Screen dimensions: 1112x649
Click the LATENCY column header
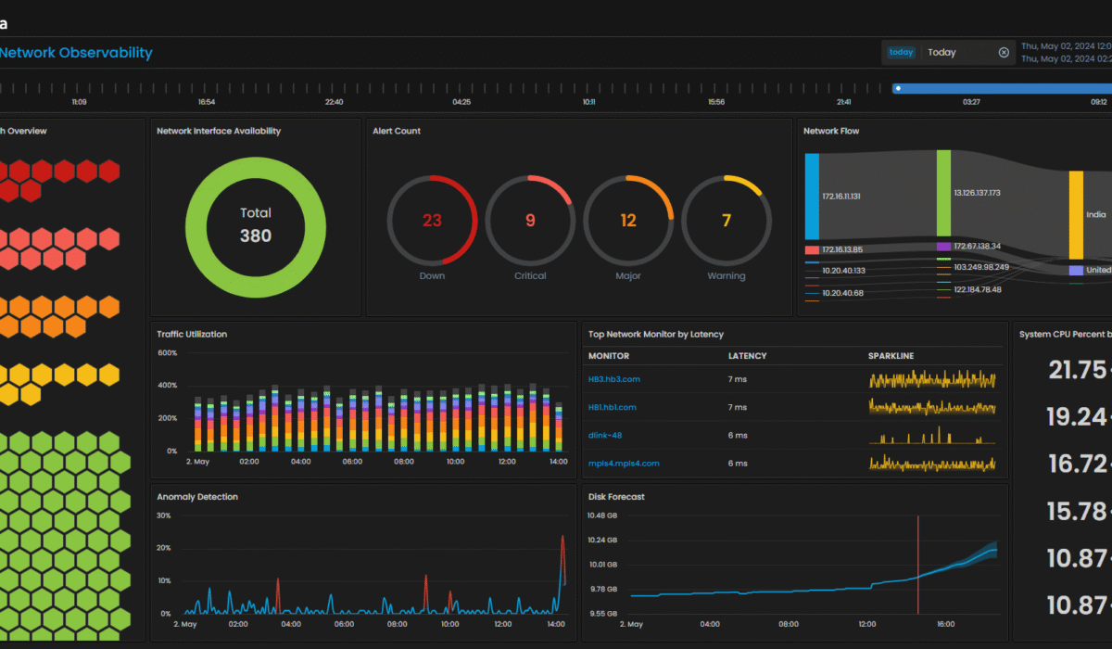(747, 356)
